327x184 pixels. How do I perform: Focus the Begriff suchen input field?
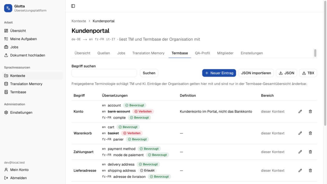104,73
